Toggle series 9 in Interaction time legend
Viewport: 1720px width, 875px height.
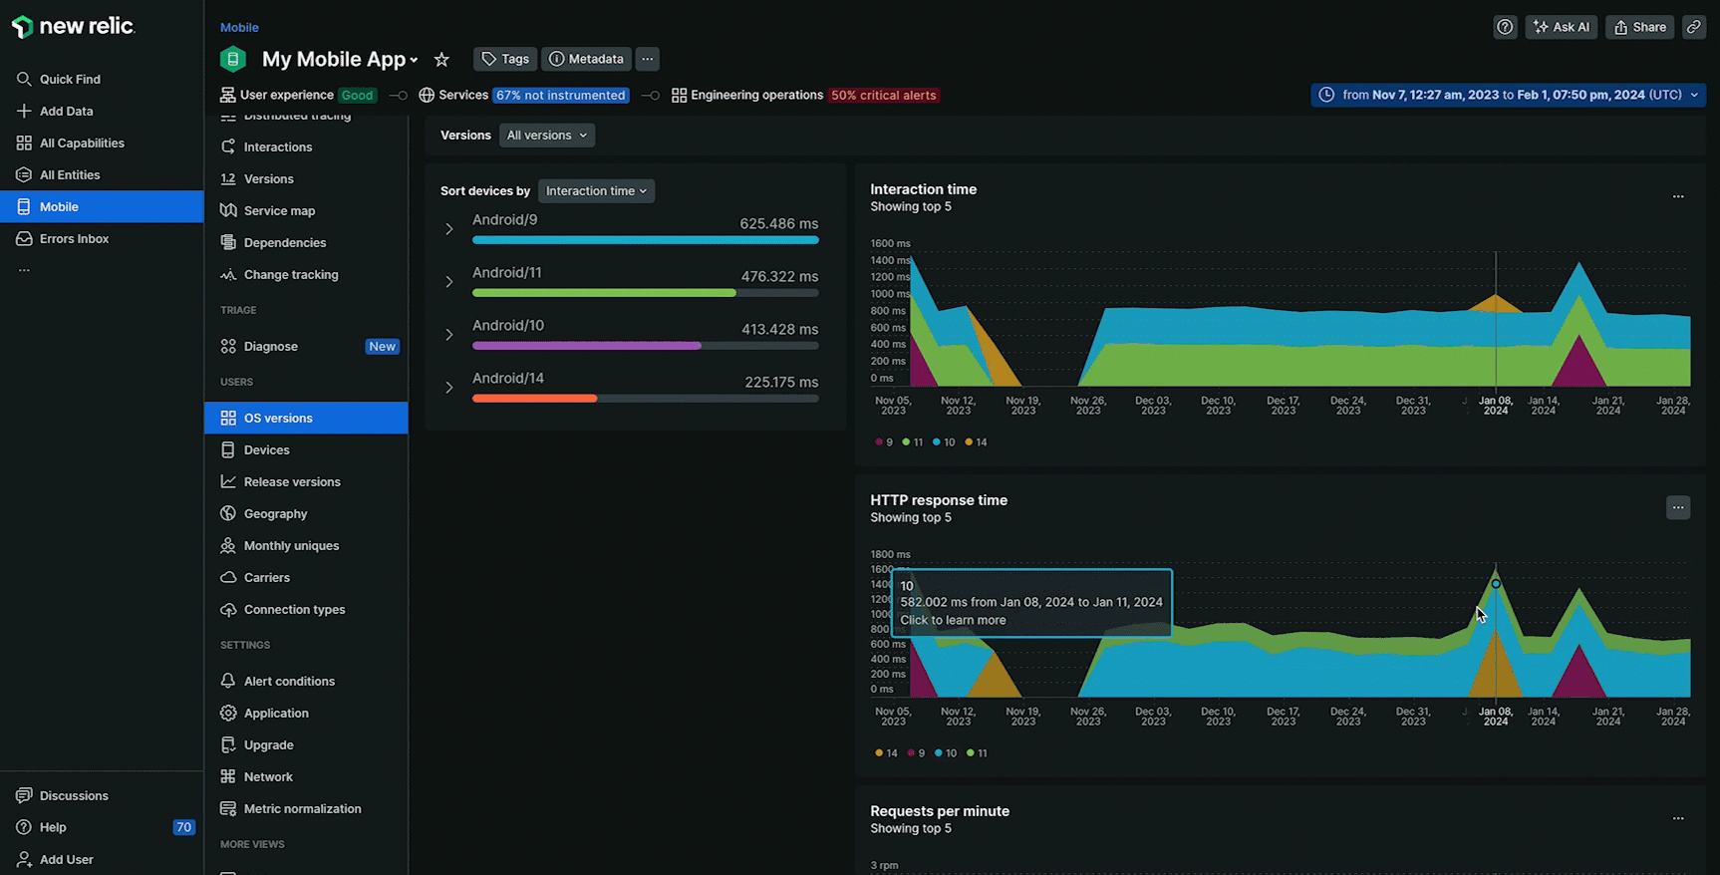point(884,442)
